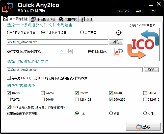Click the certificate icon on 激活 tab
This screenshot has height=134, width=164.
pos(83,19)
